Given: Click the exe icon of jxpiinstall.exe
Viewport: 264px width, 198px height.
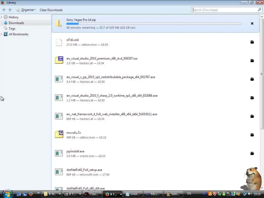Looking at the screenshot, I should tap(59, 153).
